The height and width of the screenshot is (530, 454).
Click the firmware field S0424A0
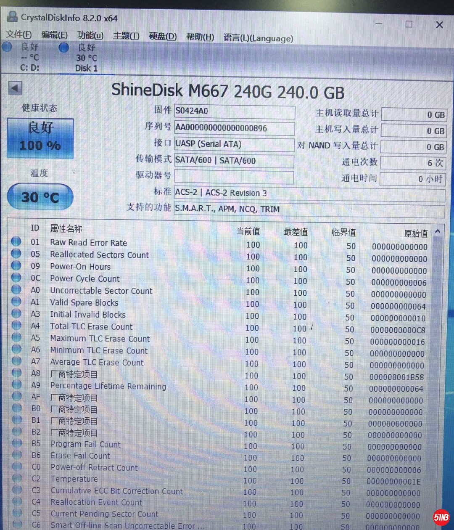point(235,111)
